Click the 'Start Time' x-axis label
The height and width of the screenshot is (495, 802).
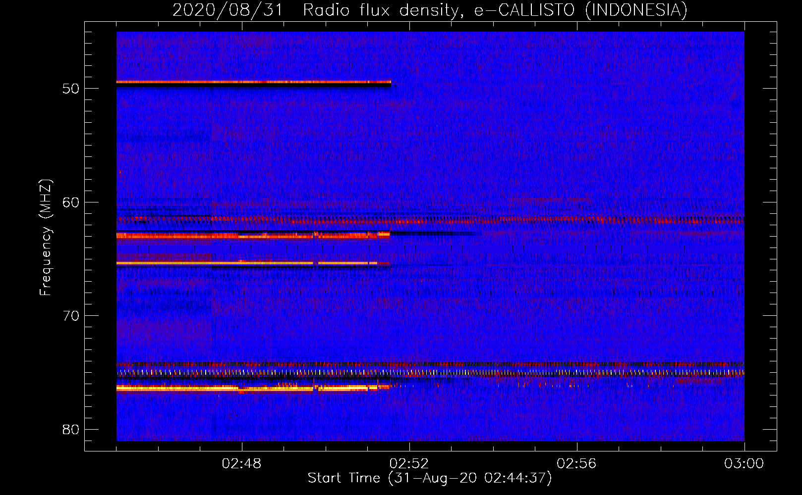tap(430, 478)
